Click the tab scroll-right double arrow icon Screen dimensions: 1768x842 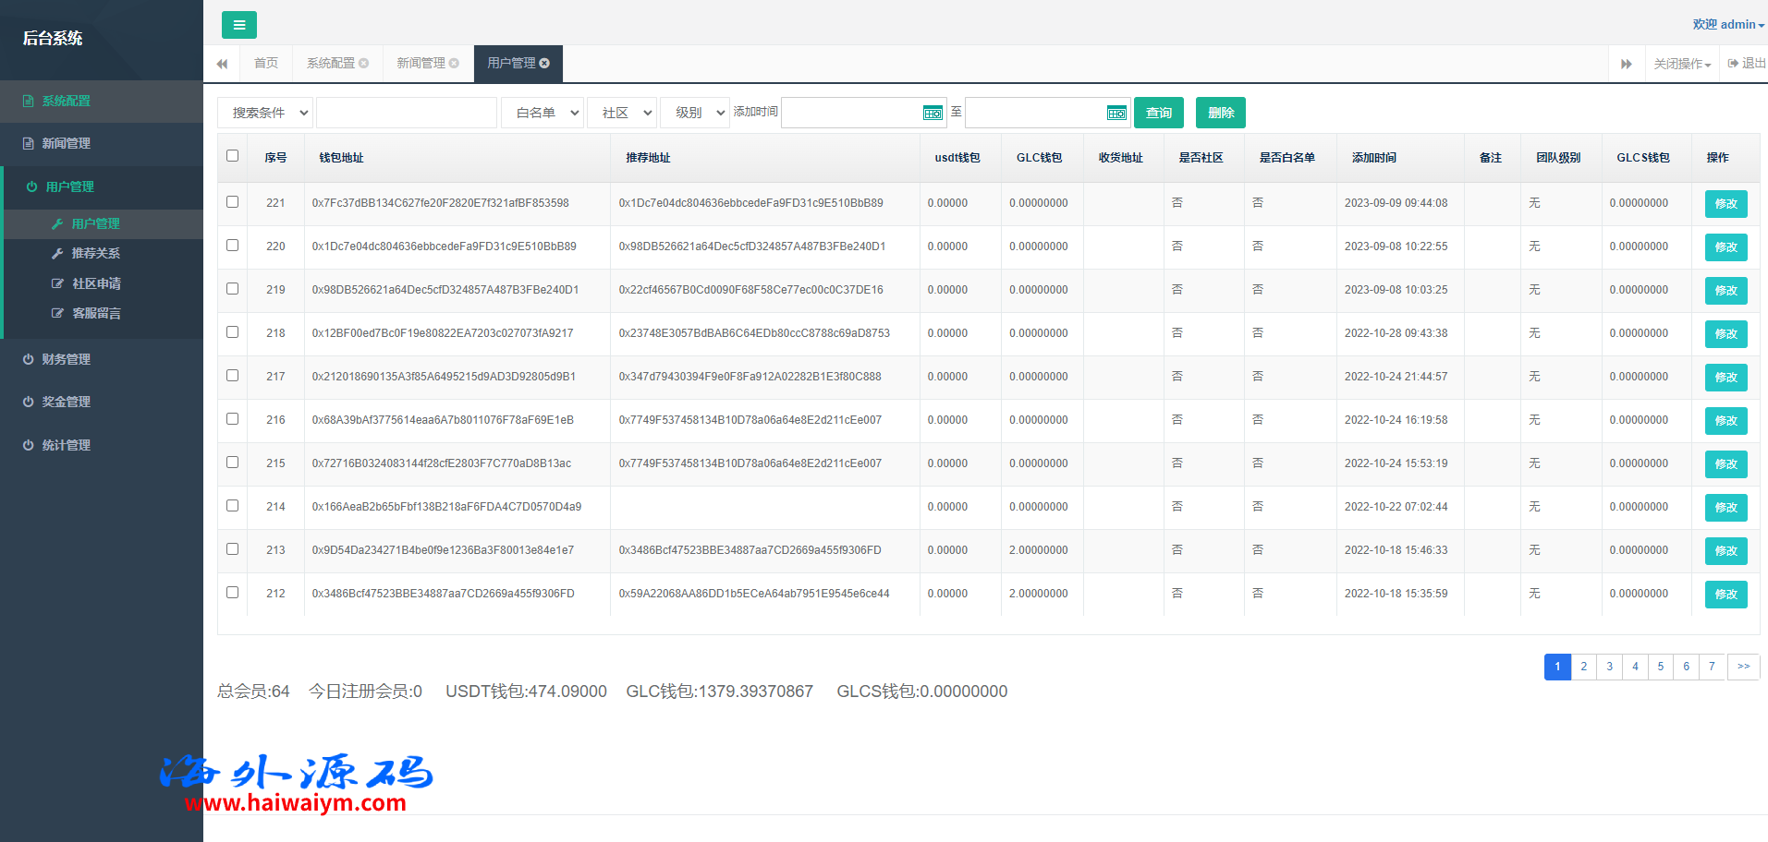coord(1626,64)
